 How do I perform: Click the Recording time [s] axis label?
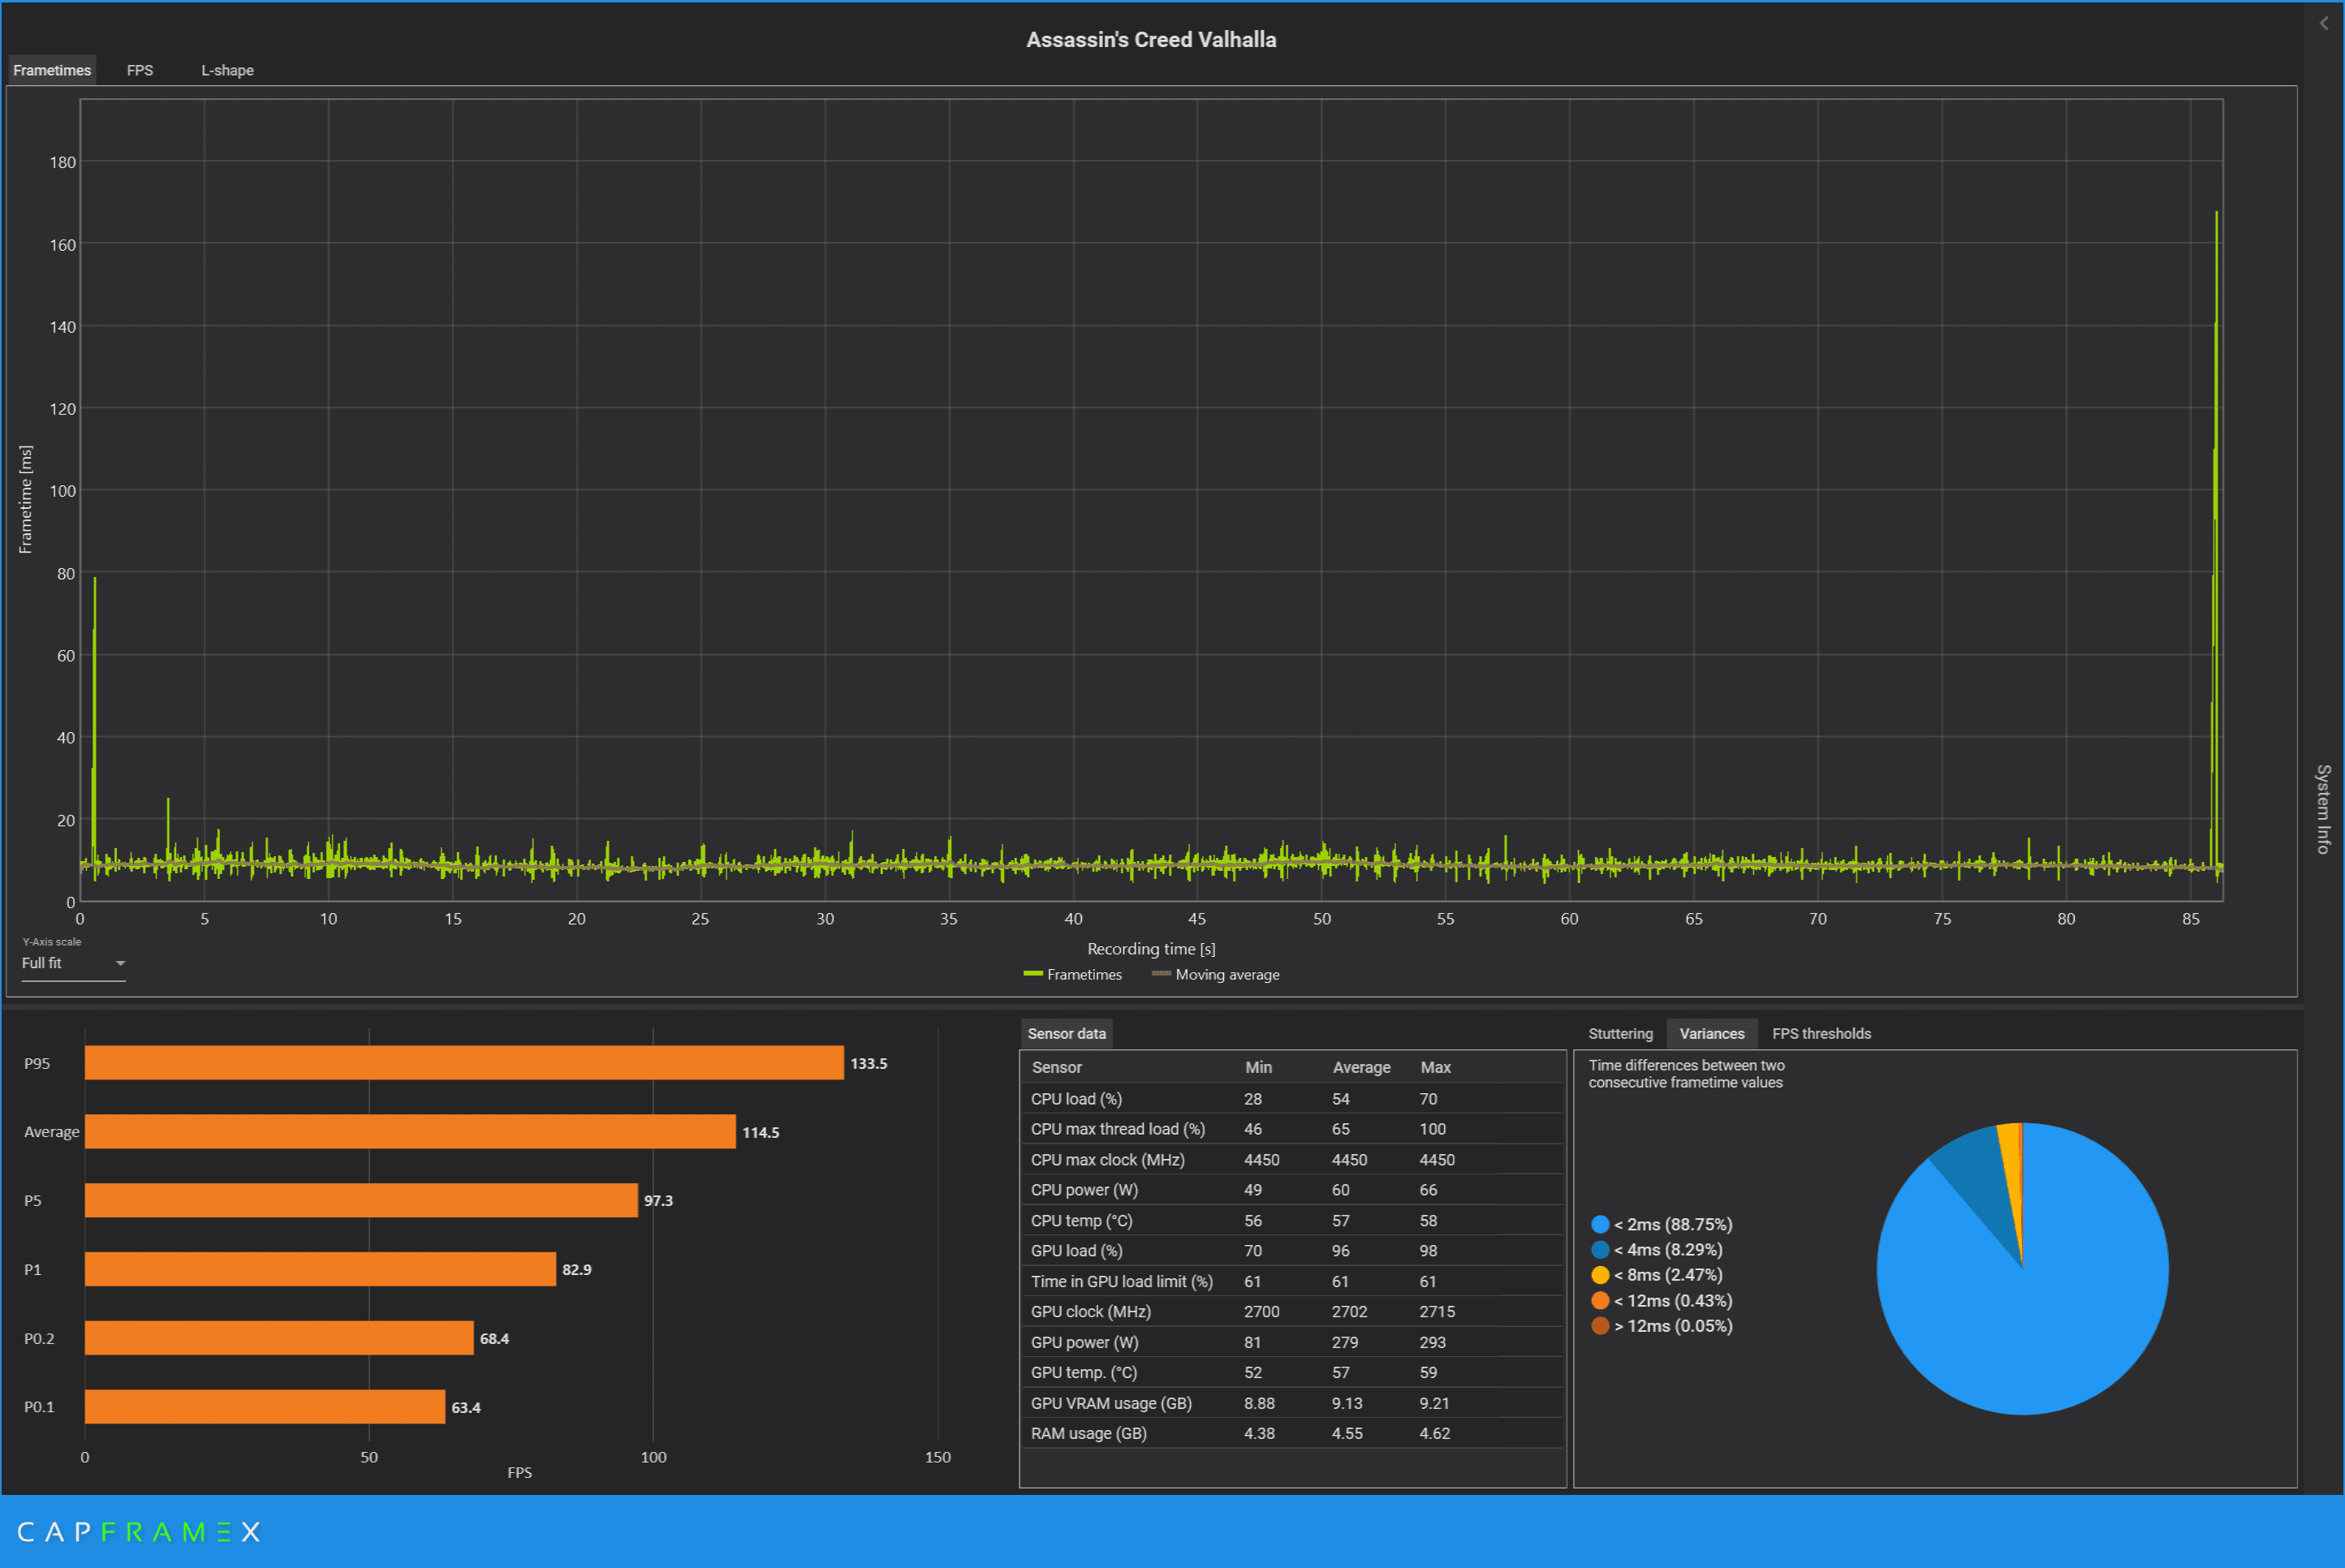click(1151, 949)
